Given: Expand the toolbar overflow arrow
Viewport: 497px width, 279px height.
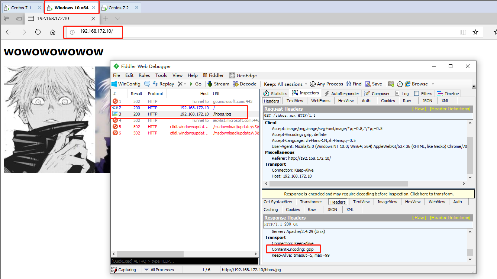Looking at the screenshot, I should (x=474, y=86).
